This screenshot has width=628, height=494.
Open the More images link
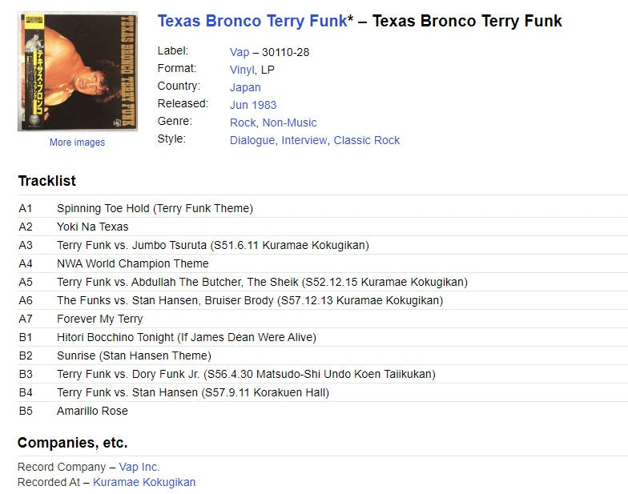pos(77,143)
